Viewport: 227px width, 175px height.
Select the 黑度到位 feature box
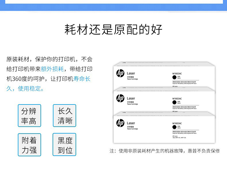click(x=64, y=144)
